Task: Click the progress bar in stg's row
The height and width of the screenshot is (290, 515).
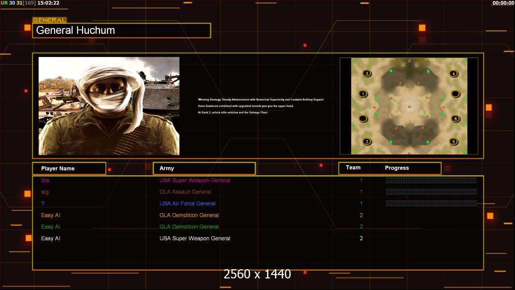Action: [431, 192]
